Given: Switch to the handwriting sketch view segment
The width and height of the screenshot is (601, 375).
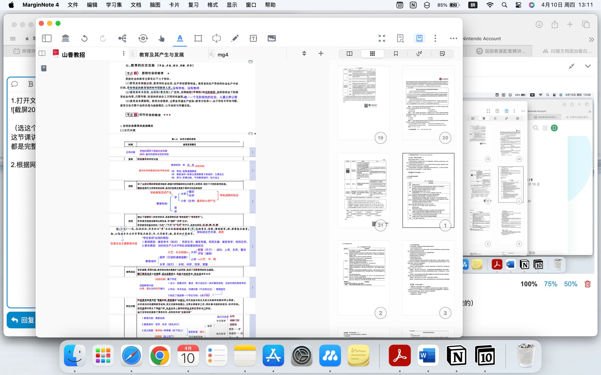Looking at the screenshot, I should [419, 53].
